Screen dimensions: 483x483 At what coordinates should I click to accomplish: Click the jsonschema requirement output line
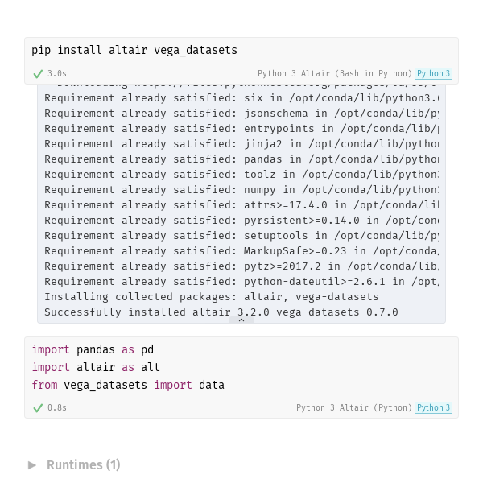(242, 114)
